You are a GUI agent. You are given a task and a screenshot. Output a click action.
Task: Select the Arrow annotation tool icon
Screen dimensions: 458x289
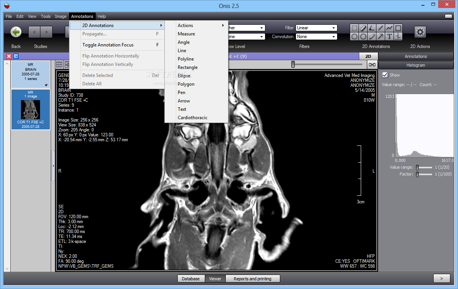click(x=381, y=37)
